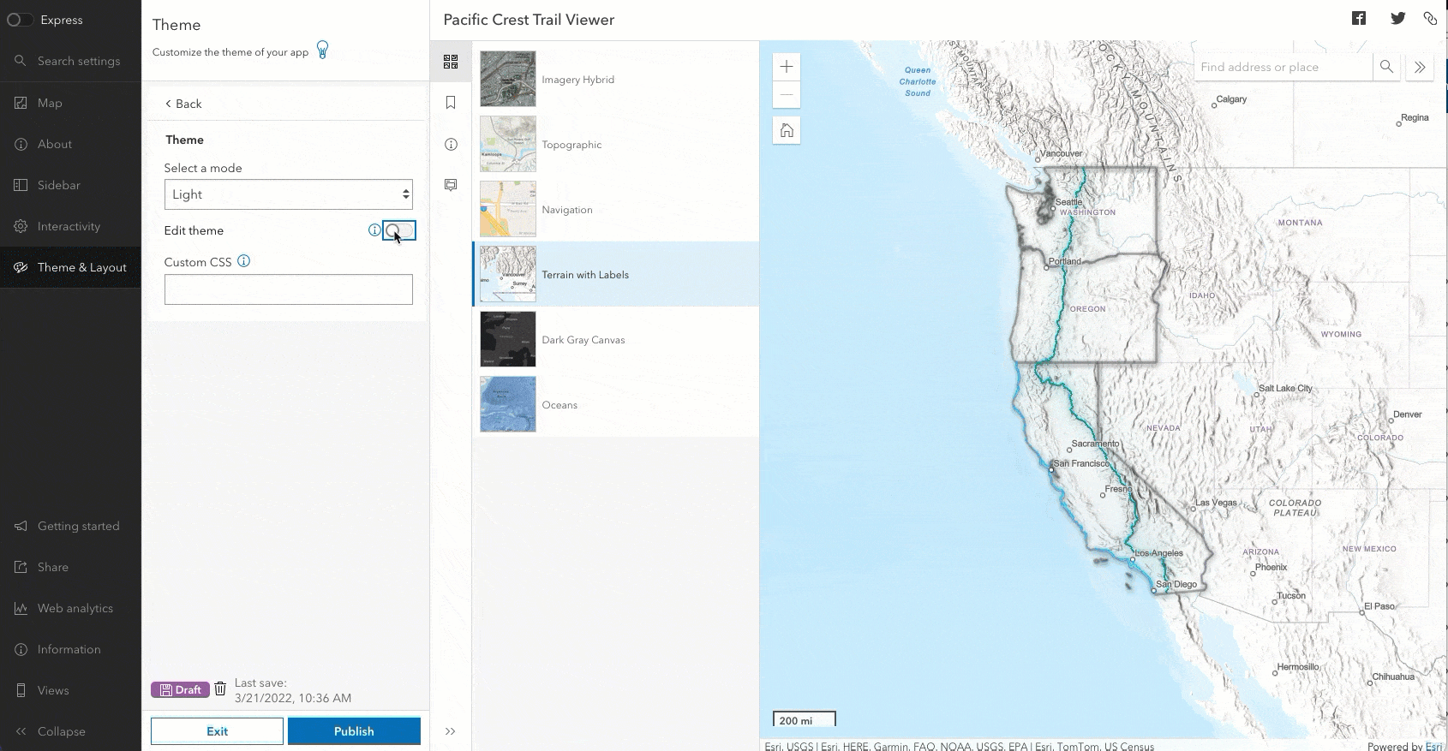Click the Draft status badge
This screenshot has width=1448, height=751.
(180, 689)
